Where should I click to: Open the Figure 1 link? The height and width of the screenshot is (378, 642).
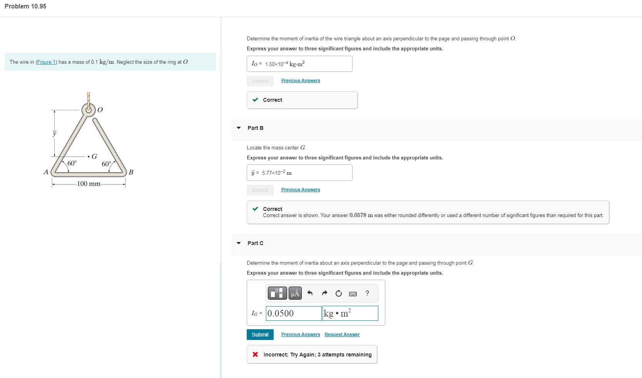pyautogui.click(x=46, y=62)
